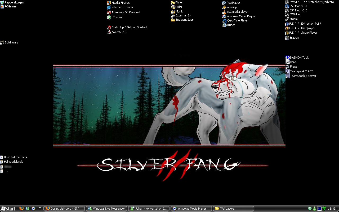Click the green globe tray icon
The image size is (339, 212).
[310, 209]
